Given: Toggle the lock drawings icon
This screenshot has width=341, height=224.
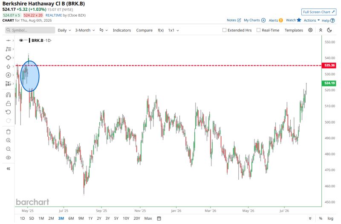Looking at the screenshot, I should tap(8, 103).
